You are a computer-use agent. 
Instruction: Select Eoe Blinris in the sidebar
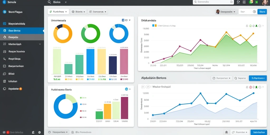coord(22,31)
